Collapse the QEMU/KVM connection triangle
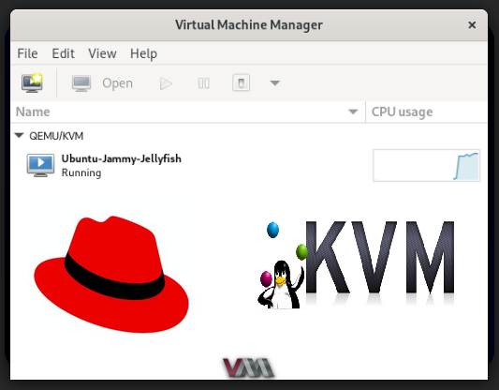The image size is (499, 390). (19, 135)
